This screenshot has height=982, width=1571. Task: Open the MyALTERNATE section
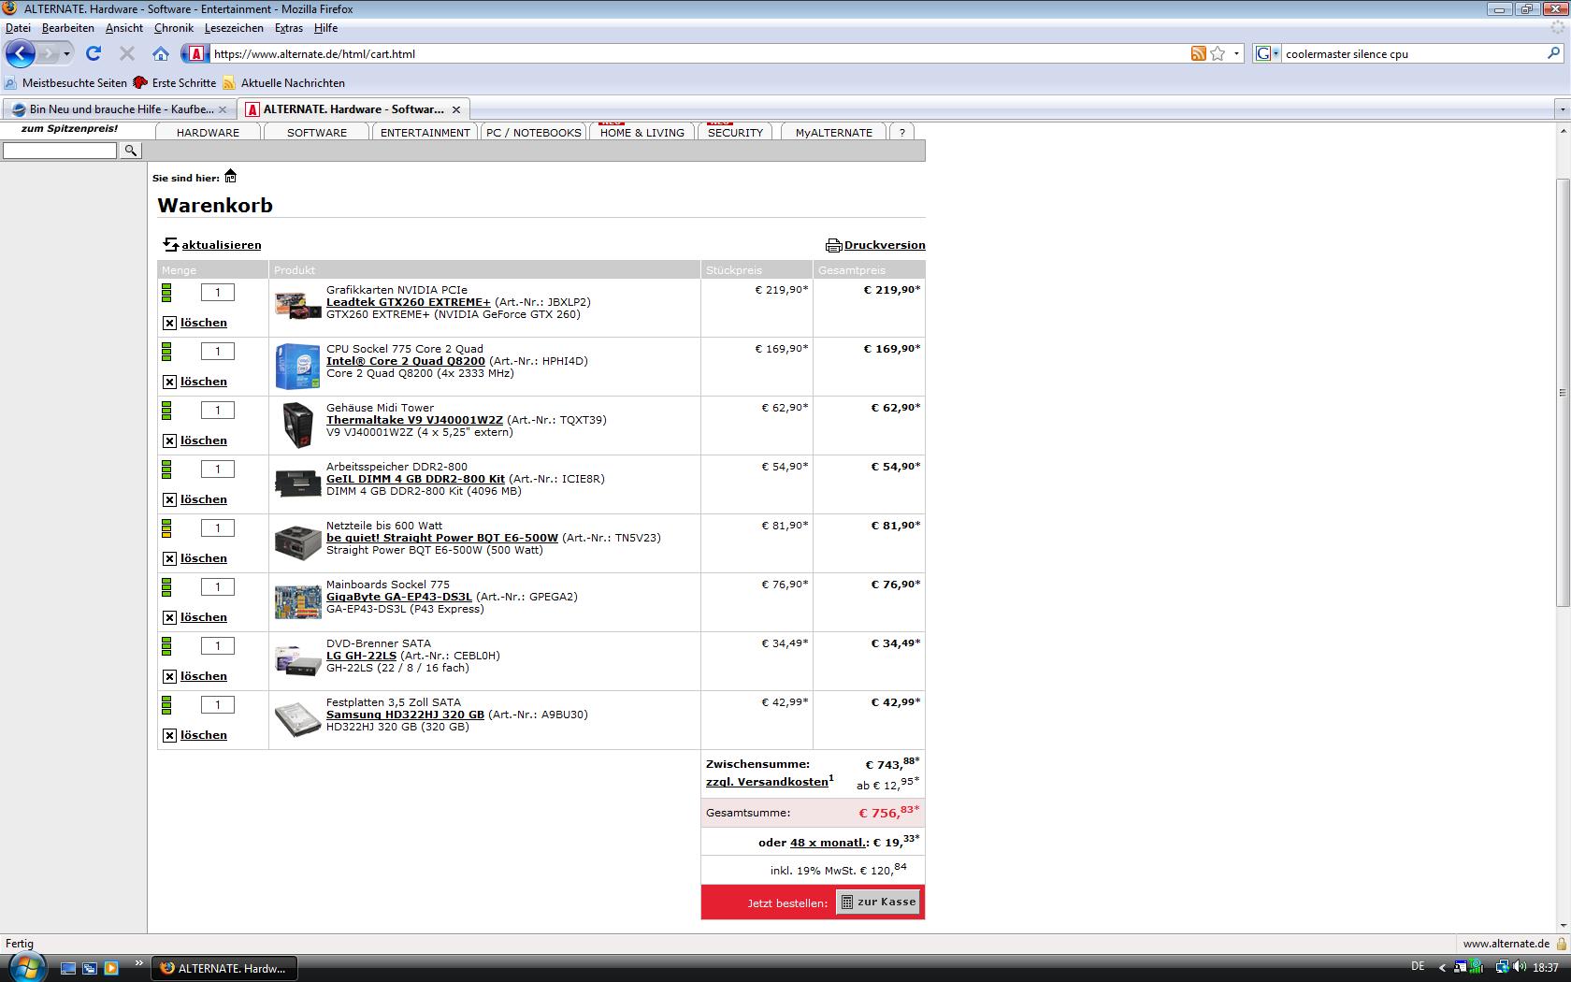tap(834, 133)
